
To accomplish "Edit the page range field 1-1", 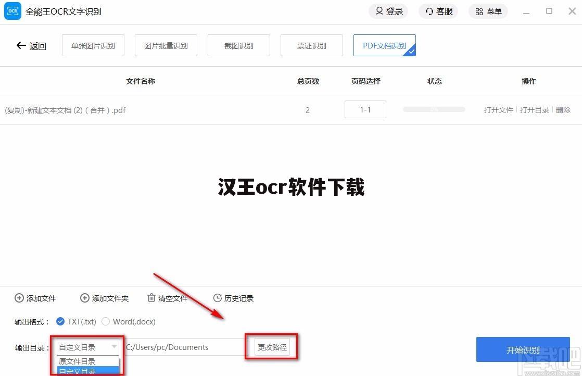I will coord(365,109).
